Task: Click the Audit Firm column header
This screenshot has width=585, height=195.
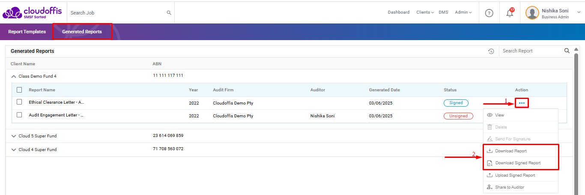Action: tap(223, 90)
